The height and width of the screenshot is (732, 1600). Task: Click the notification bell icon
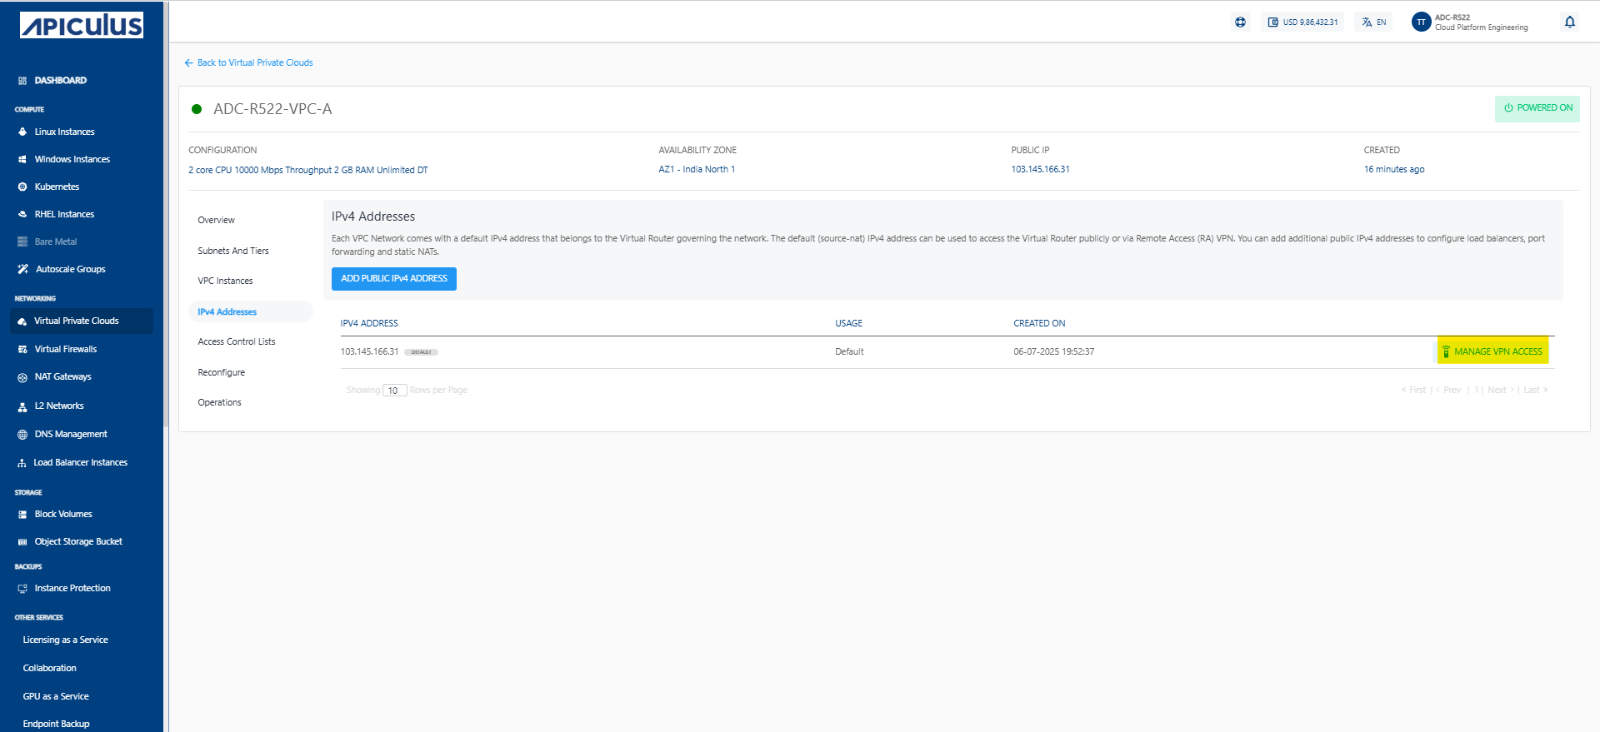pos(1569,22)
